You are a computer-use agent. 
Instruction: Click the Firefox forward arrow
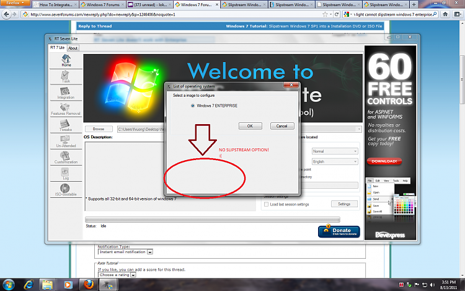coord(14,14)
